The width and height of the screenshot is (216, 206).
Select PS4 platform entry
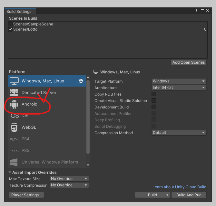coord(47,139)
